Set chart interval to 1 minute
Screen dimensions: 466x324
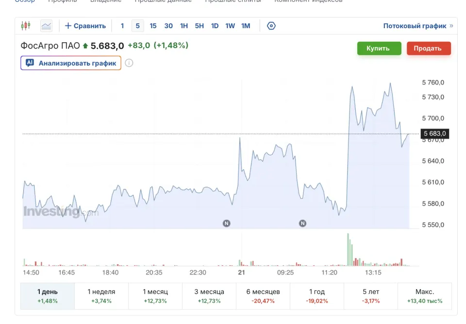click(122, 26)
